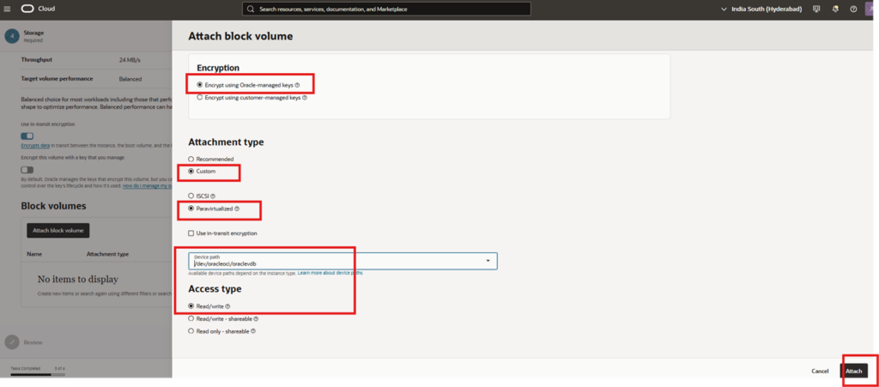Open the user profile avatar
Image resolution: width=879 pixels, height=387 pixels.
(870, 9)
